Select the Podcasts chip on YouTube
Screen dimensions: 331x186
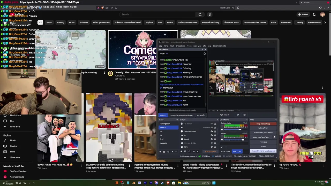click(x=84, y=22)
